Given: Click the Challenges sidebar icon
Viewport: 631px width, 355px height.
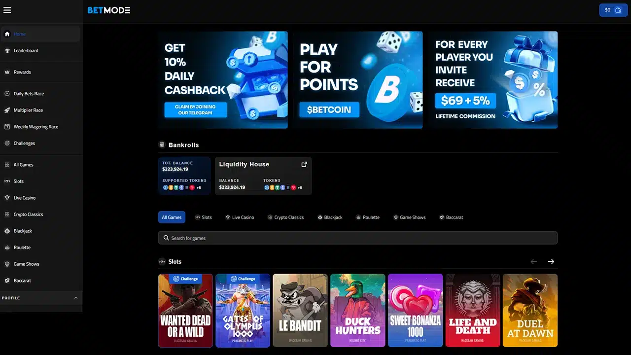Looking at the screenshot, I should (x=7, y=143).
